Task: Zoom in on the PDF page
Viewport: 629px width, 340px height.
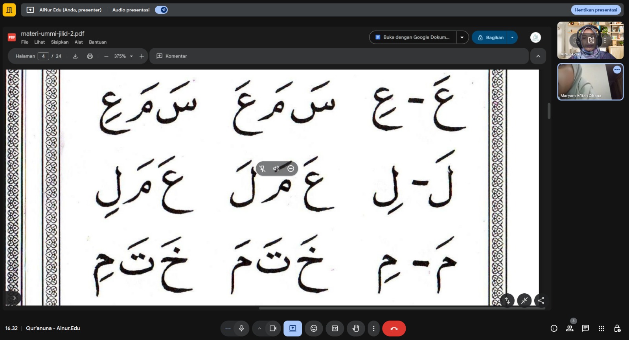Action: [142, 56]
